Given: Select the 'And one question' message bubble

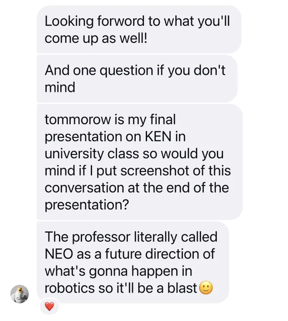Looking at the screenshot, I should [x=137, y=79].
